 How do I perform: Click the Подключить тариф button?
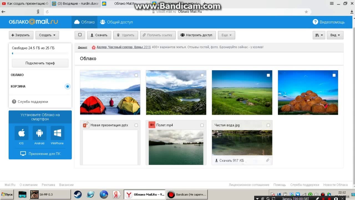coord(40,63)
